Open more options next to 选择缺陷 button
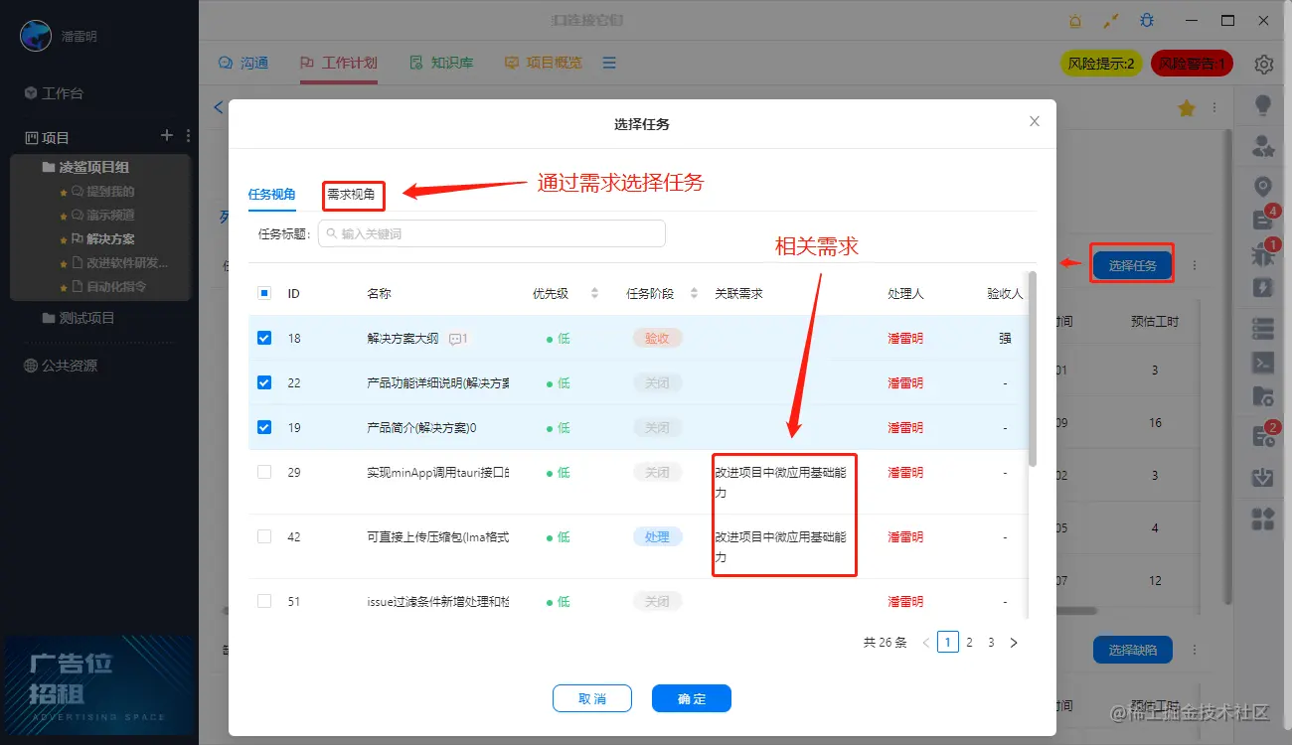1292x745 pixels. 1195,650
